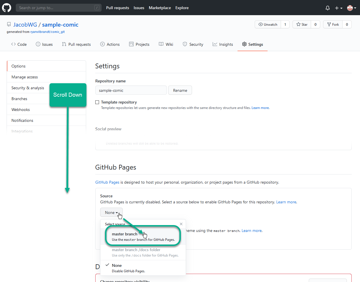Switch to the Actions tab
The height and width of the screenshot is (282, 360).
pos(110,44)
